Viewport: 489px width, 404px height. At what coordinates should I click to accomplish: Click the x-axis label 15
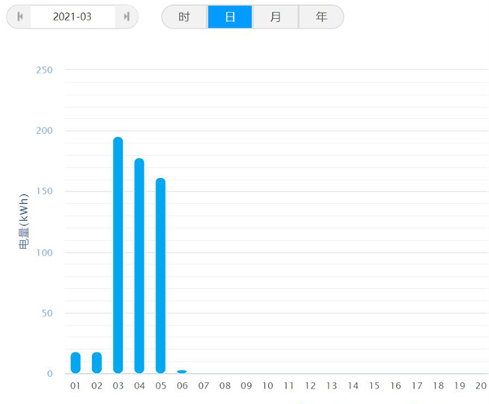[374, 385]
